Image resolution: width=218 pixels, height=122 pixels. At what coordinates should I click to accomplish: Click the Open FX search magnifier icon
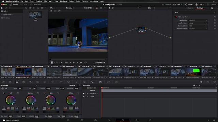tap(212, 8)
